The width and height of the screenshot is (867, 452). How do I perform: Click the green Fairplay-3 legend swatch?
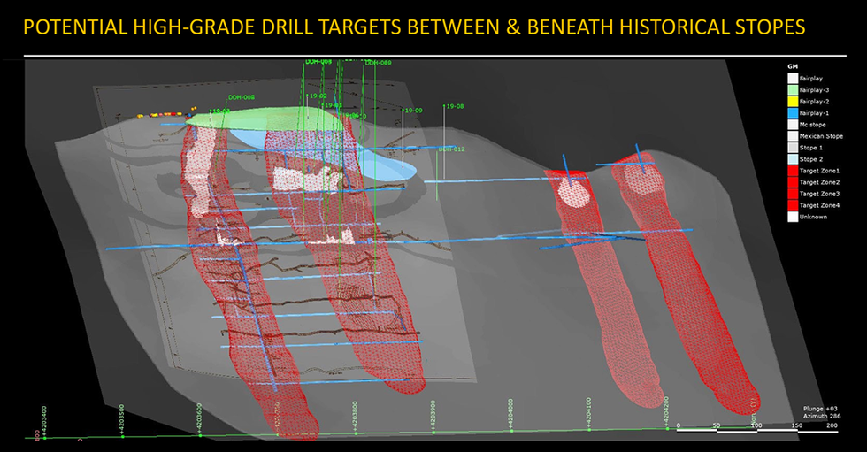(x=792, y=90)
